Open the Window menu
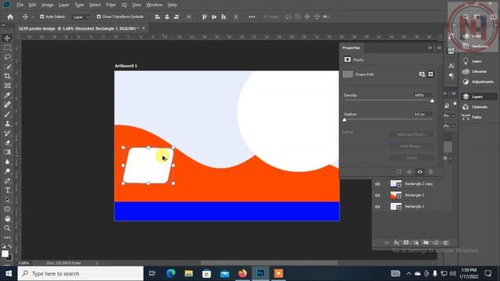The height and width of the screenshot is (281, 500). pyautogui.click(x=154, y=5)
